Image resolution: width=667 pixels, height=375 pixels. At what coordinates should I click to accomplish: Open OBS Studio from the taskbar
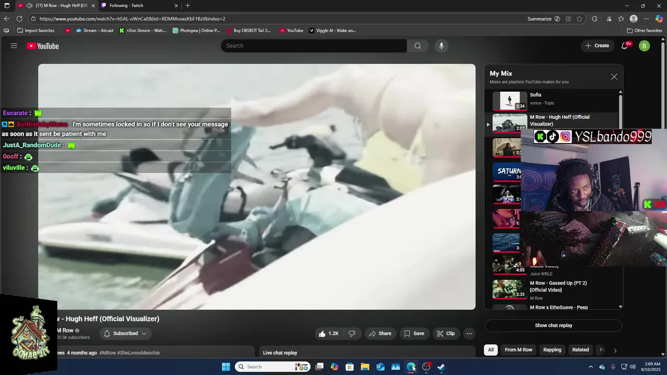pos(426,367)
